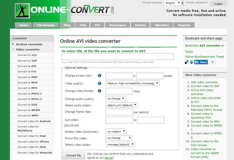The width and height of the screenshot is (234, 160).
Task: Open the Blog tab
Action: (67, 25)
